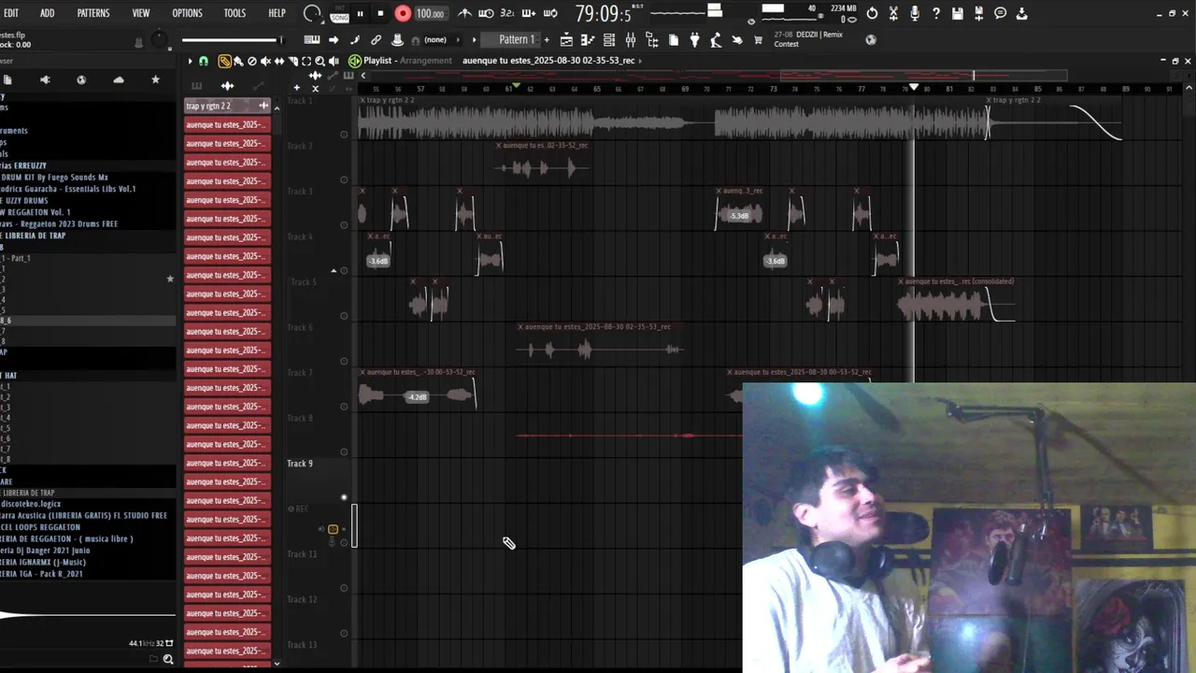Viewport: 1196px width, 673px height.
Task: Open the Mixer faders icon
Action: coord(631,40)
